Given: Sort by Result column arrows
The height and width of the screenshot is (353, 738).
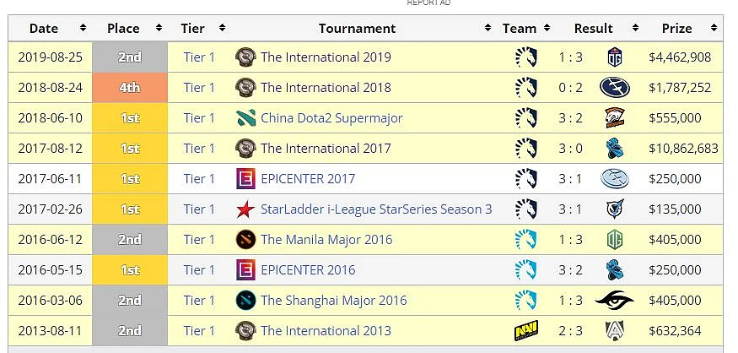Looking at the screenshot, I should (635, 28).
